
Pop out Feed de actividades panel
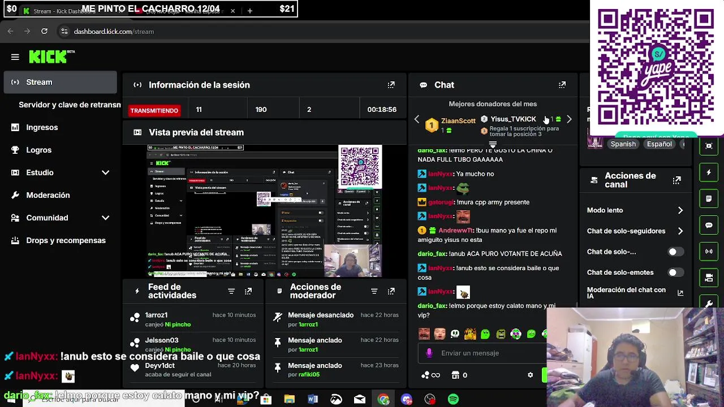tap(248, 291)
